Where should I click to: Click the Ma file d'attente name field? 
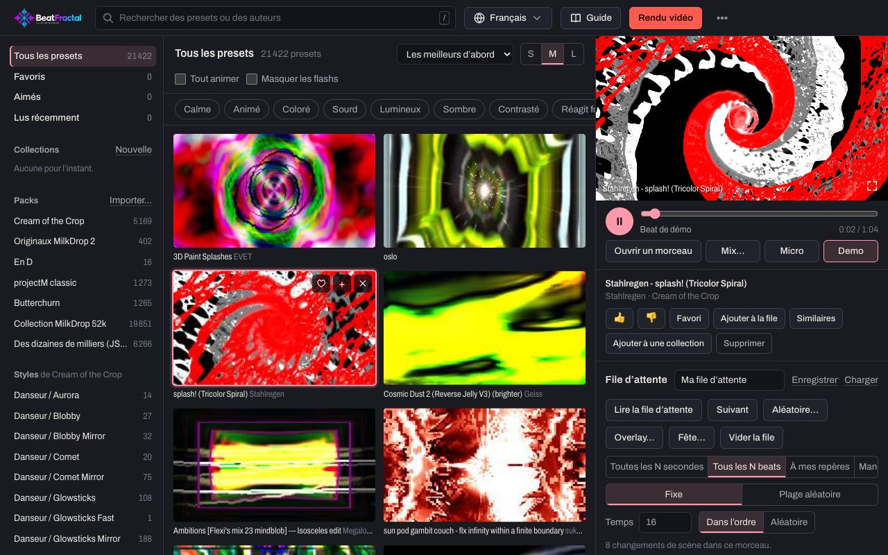click(x=729, y=380)
